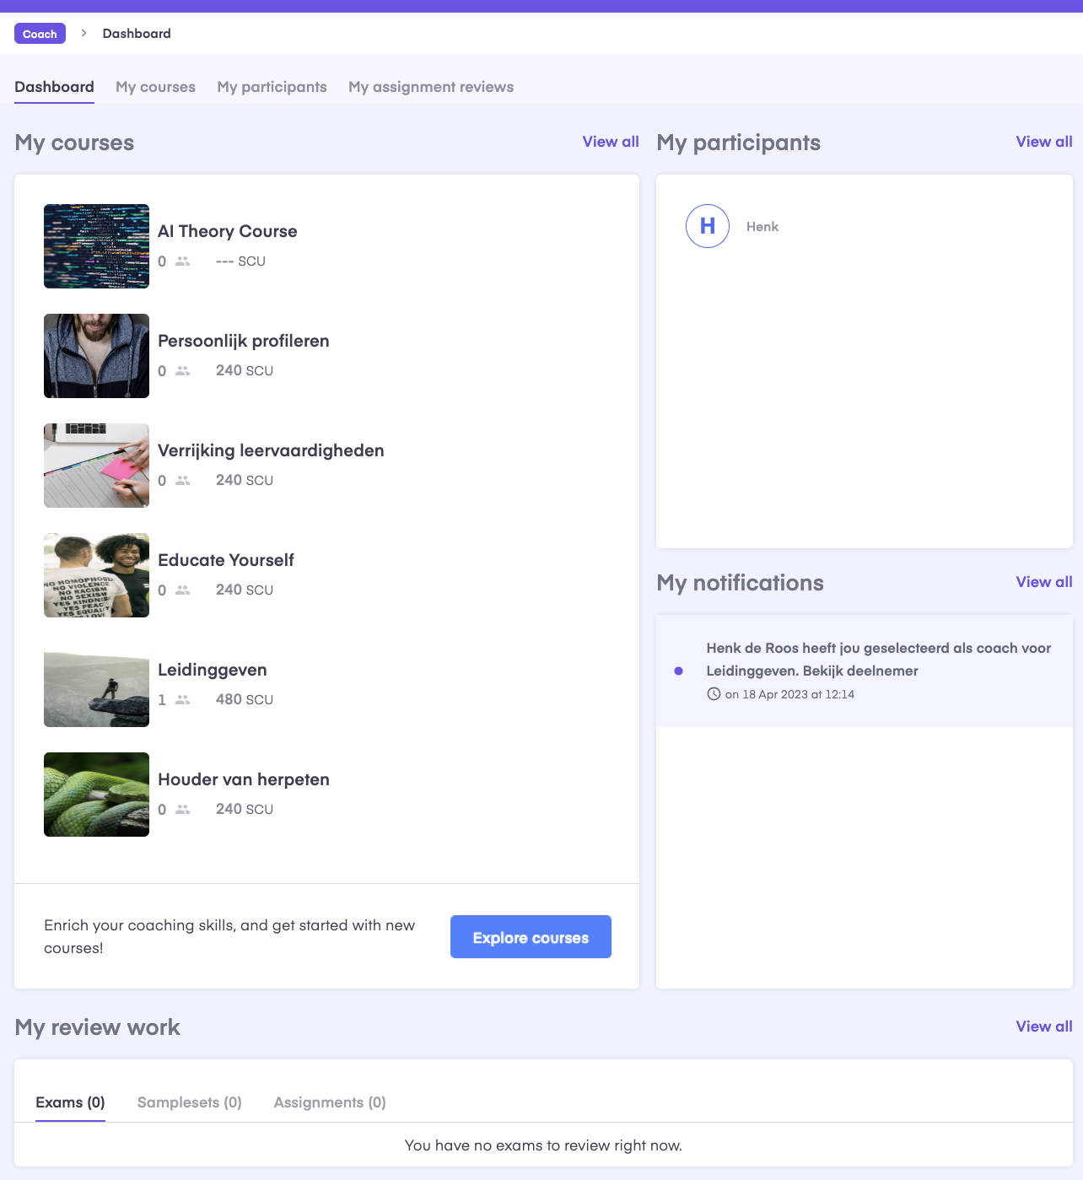The image size is (1083, 1180).
Task: Open the My assignment reviews tab
Action: [430, 87]
